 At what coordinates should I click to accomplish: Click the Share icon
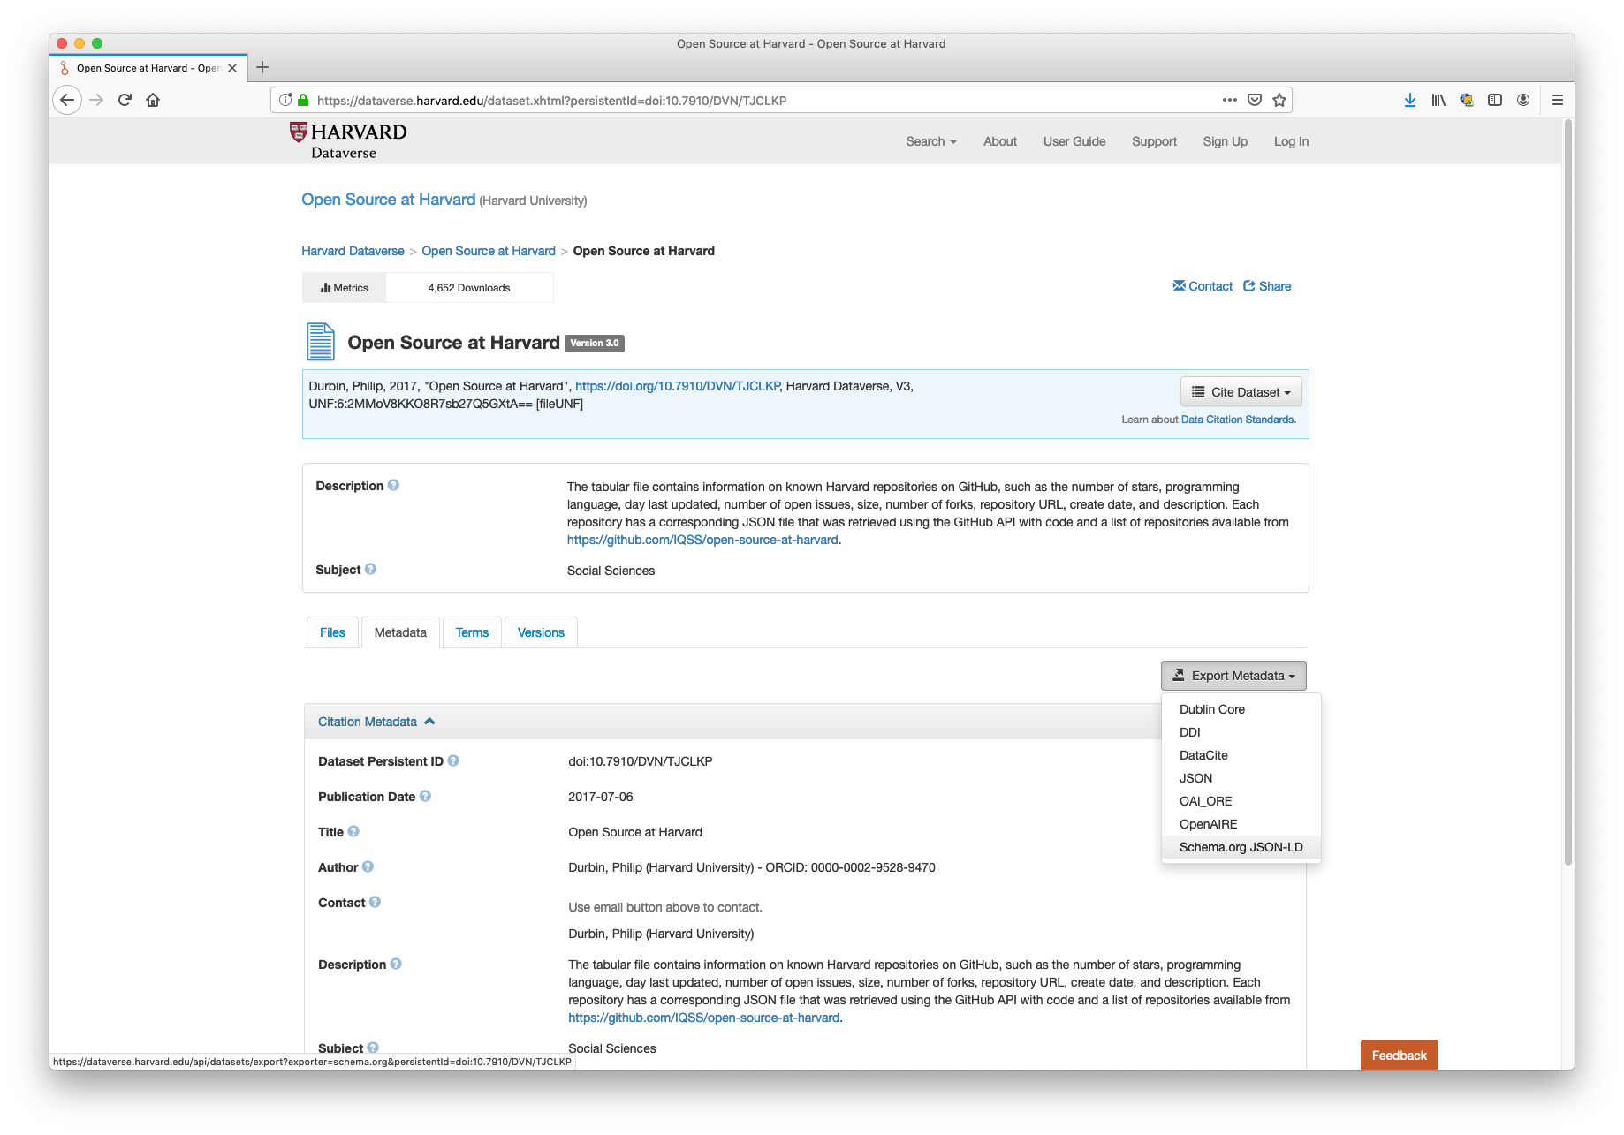point(1249,285)
